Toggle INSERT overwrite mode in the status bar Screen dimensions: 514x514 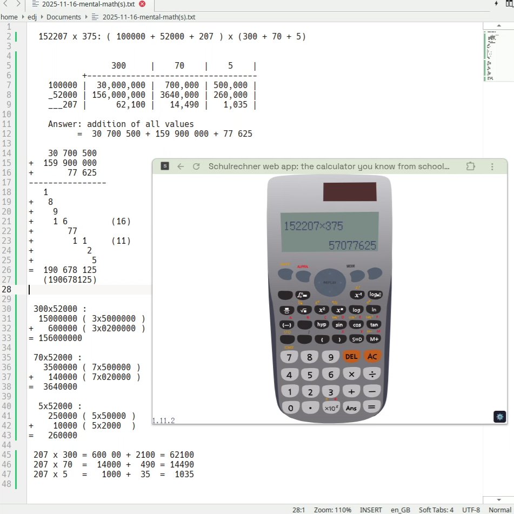[x=371, y=510]
